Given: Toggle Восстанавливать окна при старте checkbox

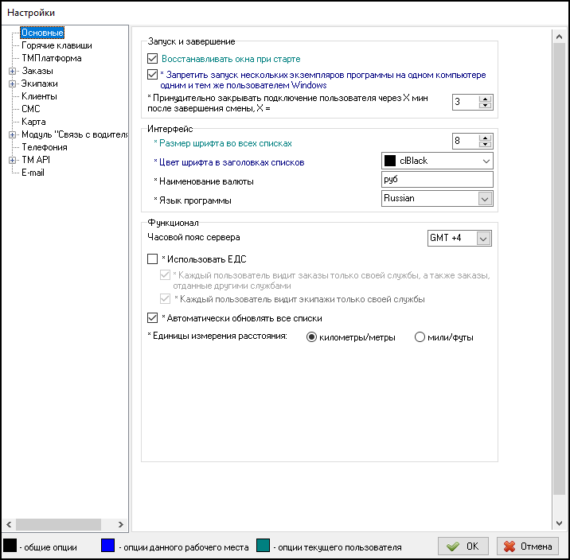Looking at the screenshot, I should coord(154,59).
